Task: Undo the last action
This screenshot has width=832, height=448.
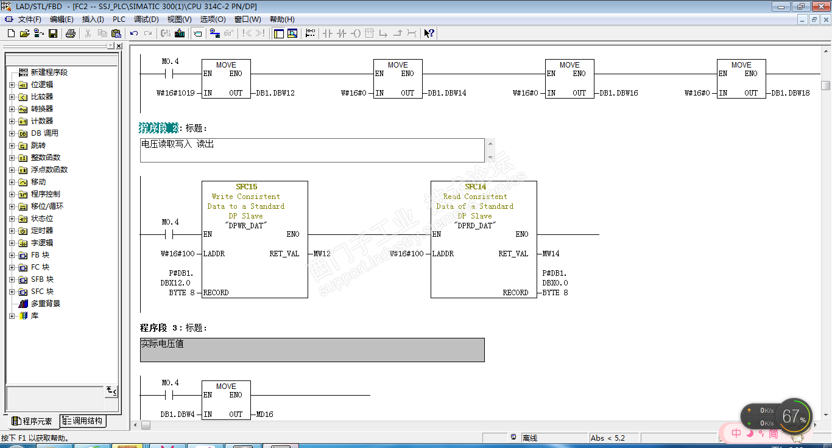Action: pos(134,33)
